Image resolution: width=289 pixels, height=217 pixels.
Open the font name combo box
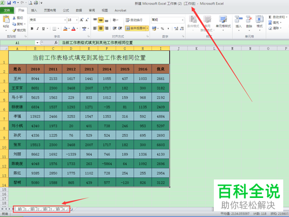pos(48,20)
